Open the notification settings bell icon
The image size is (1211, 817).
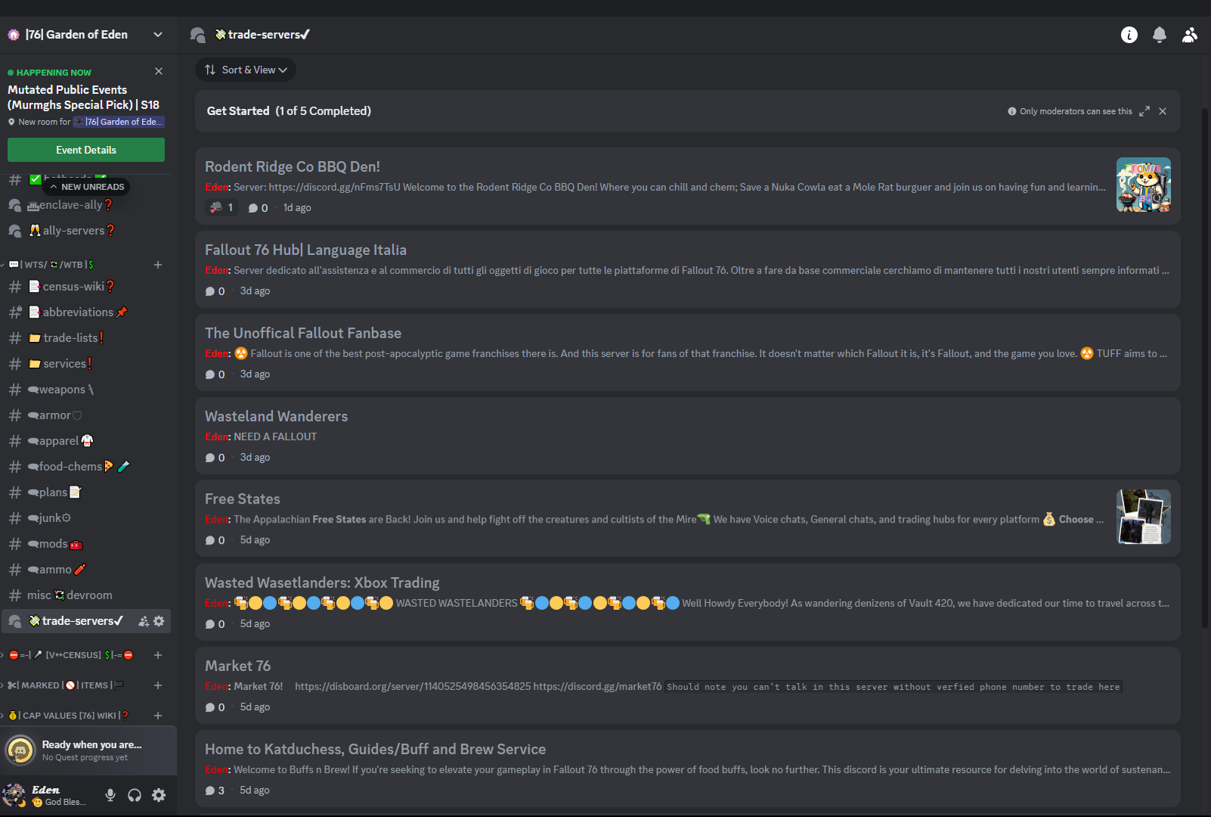click(x=1159, y=35)
